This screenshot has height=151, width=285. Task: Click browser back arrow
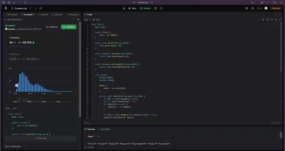14,3
